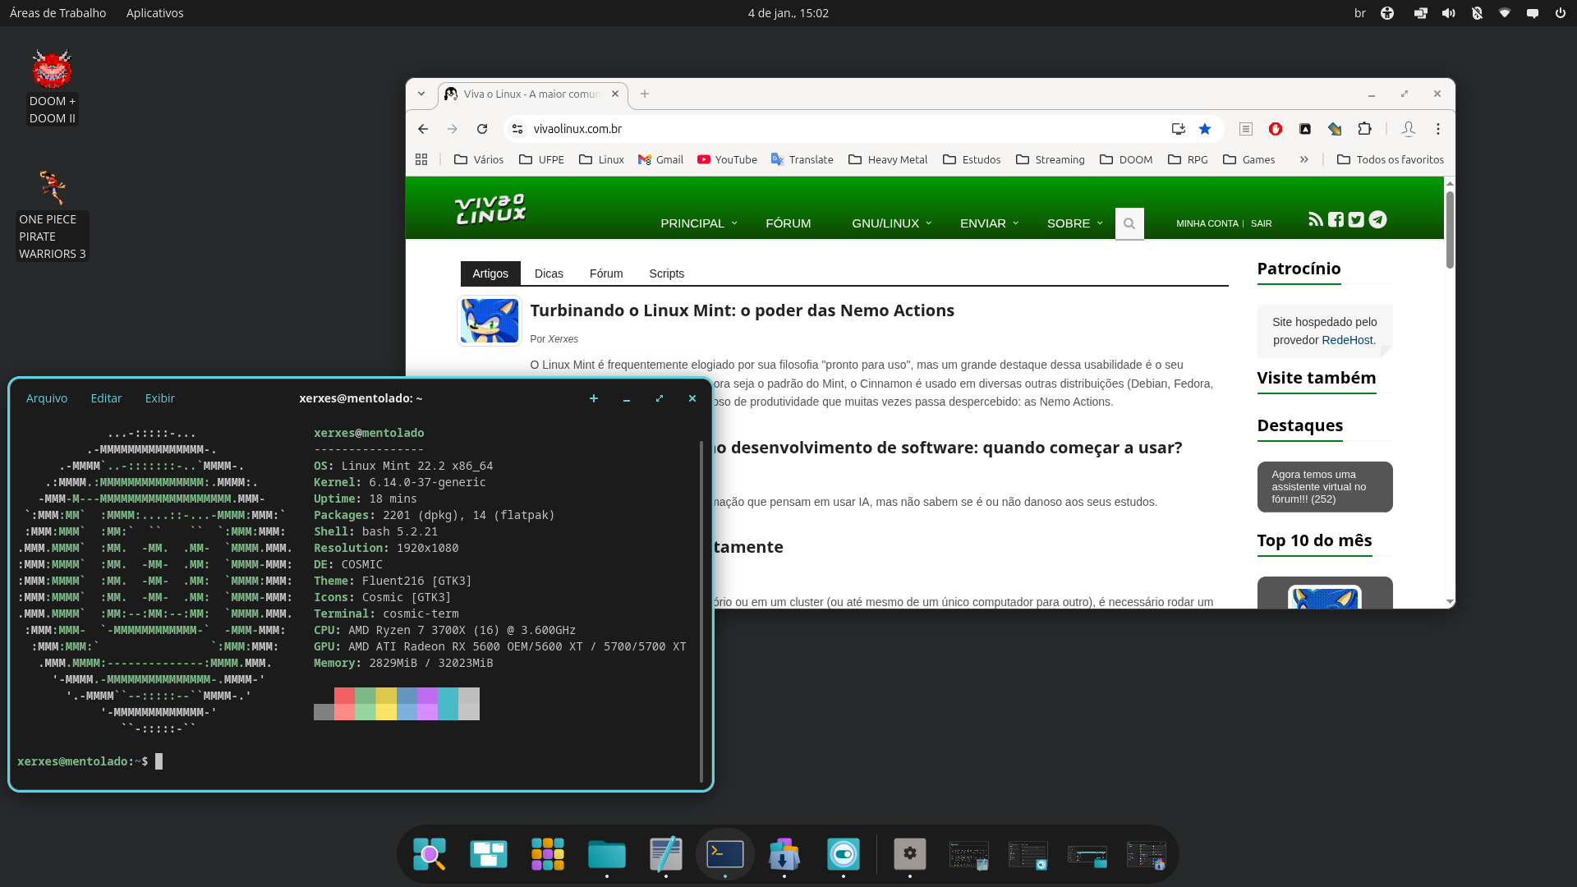The image size is (1577, 887).
Task: Open the RedeHost sponsor link
Action: (x=1346, y=340)
